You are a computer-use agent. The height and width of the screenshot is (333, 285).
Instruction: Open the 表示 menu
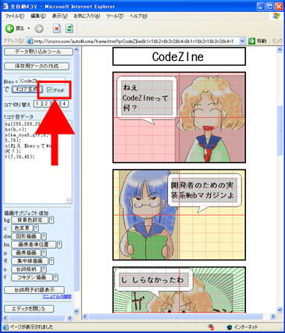[x=59, y=16]
